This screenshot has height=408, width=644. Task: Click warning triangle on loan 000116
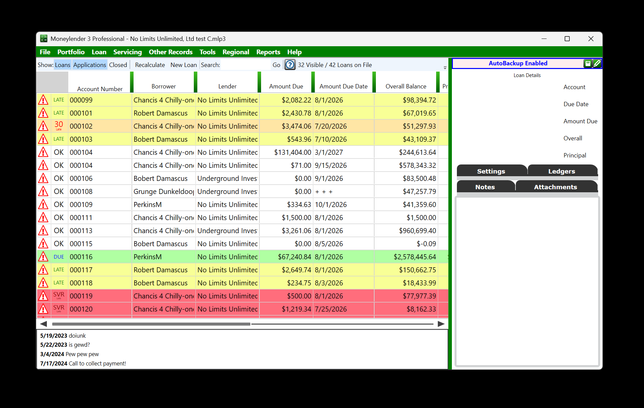43,257
